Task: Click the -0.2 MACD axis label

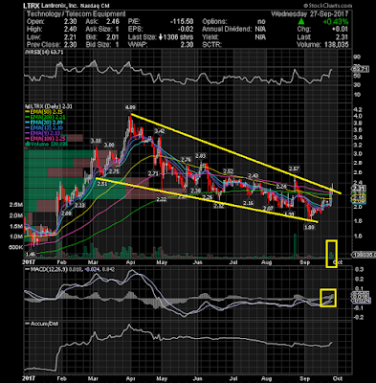Action: pyautogui.click(x=358, y=317)
